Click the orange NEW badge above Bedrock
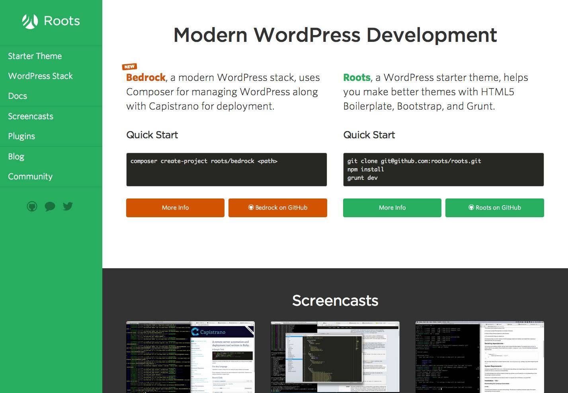The image size is (568, 393). pyautogui.click(x=129, y=67)
